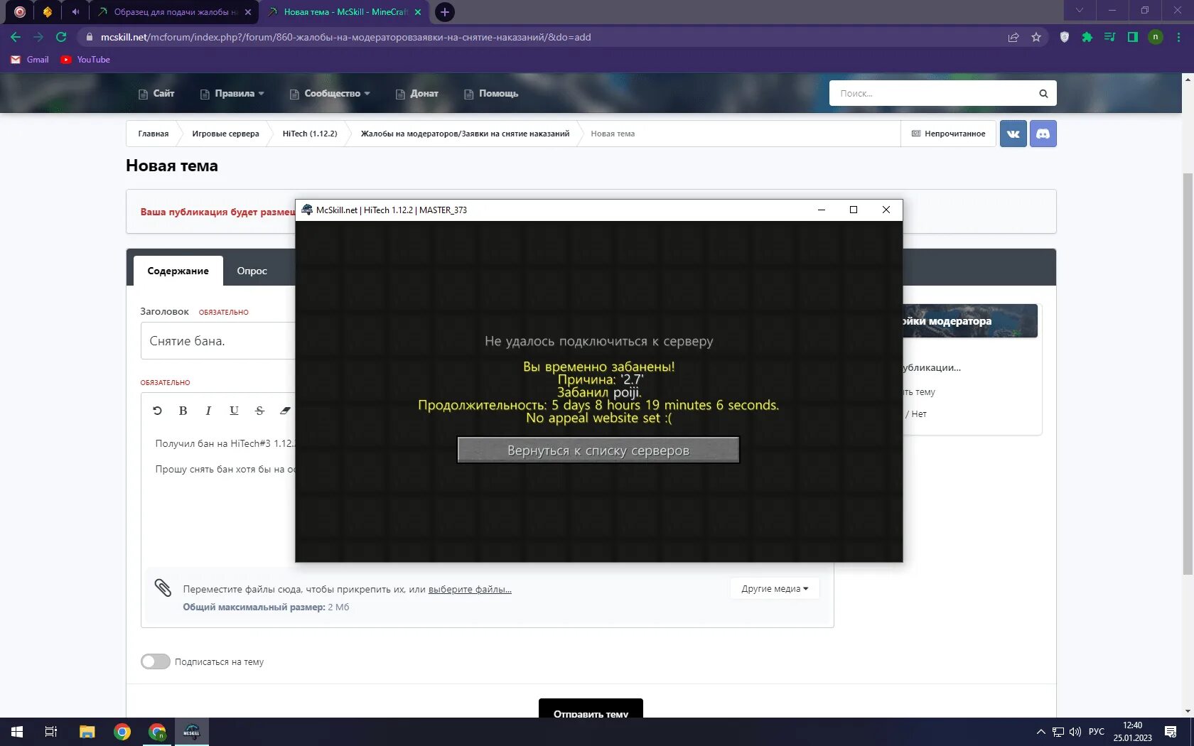Viewport: 1194px width, 746px height.
Task: Open File Explorer from the taskbar
Action: pos(87,732)
